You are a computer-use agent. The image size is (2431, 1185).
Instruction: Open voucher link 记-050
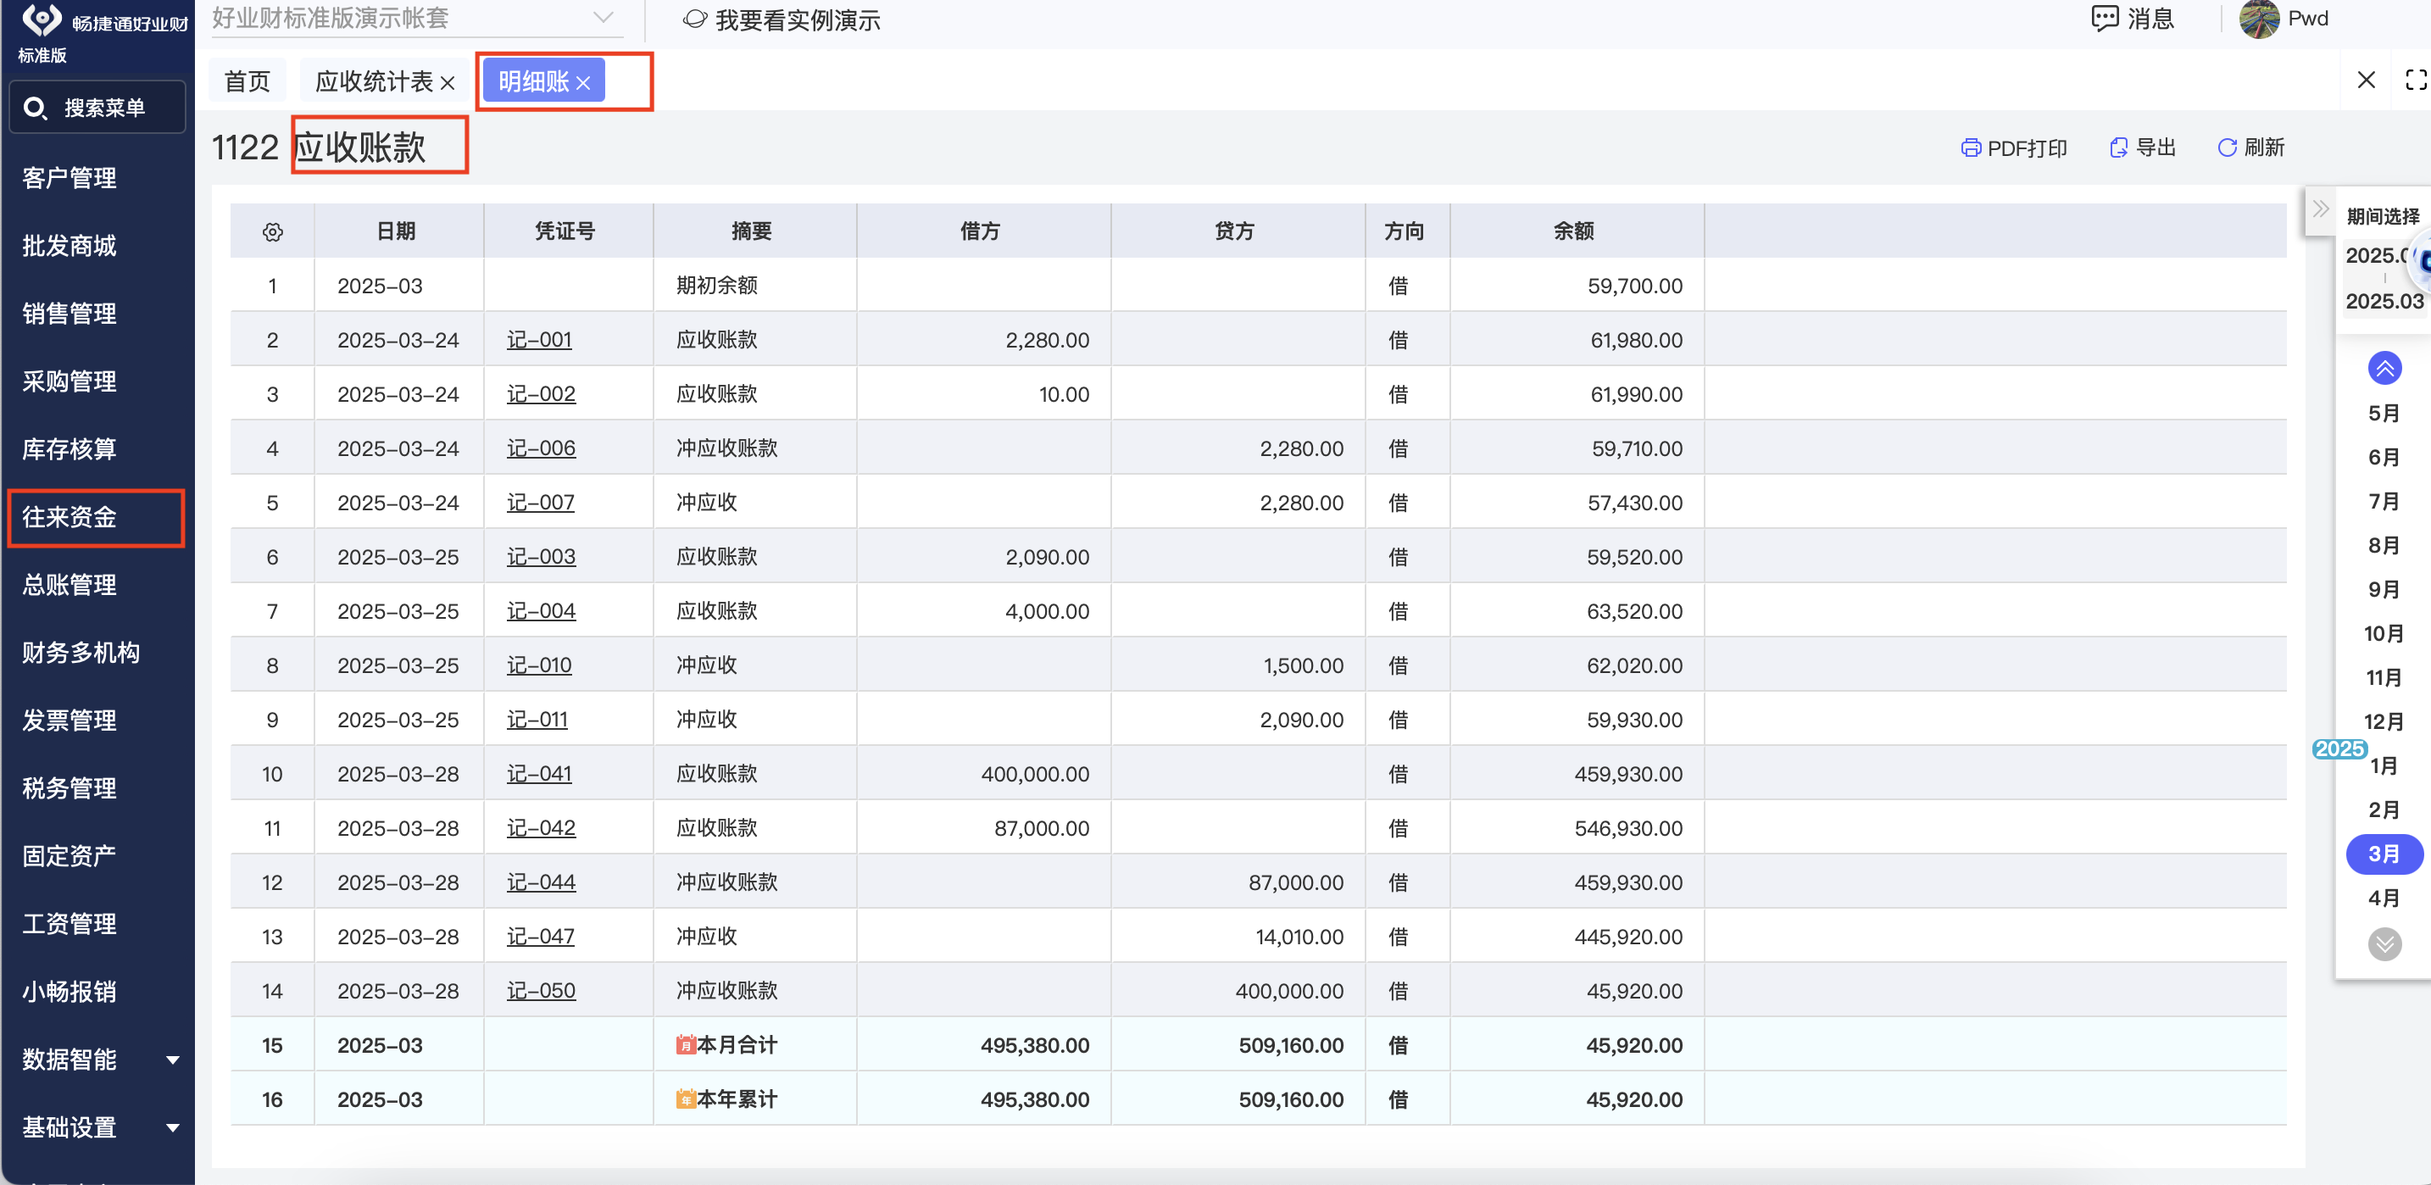[541, 992]
